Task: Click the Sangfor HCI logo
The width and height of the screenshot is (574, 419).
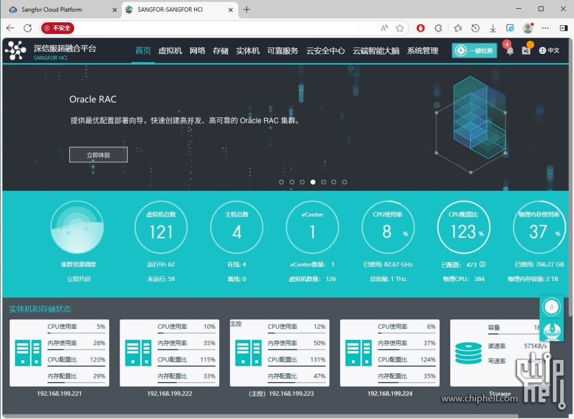Action: (15, 50)
